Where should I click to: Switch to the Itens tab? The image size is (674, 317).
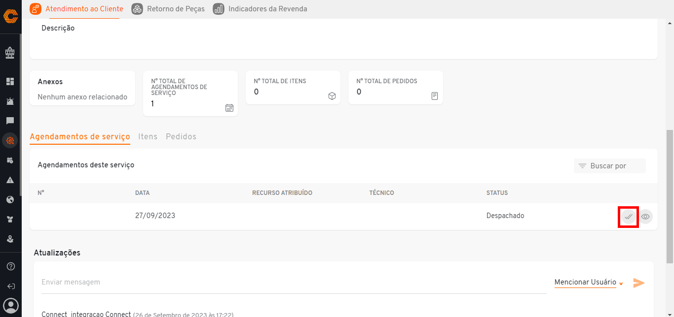148,137
